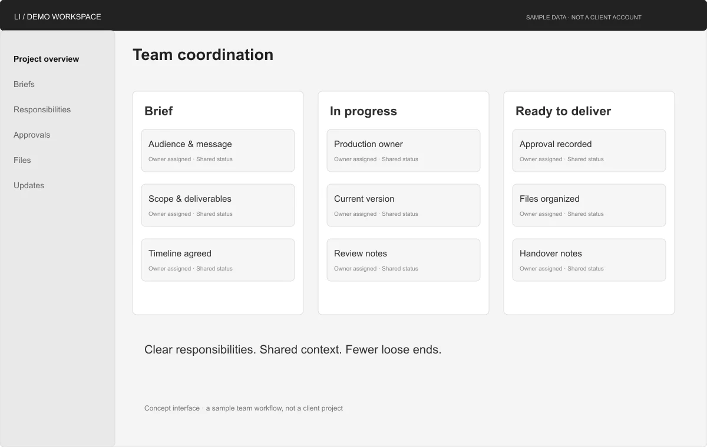Screen dimensions: 707x447
Task: Go to the Briefs section
Action: (24, 84)
